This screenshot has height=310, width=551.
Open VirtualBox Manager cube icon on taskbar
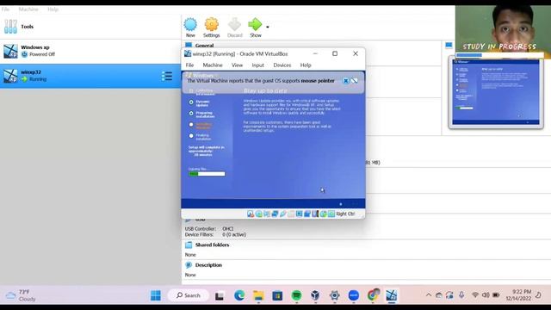tap(315, 295)
